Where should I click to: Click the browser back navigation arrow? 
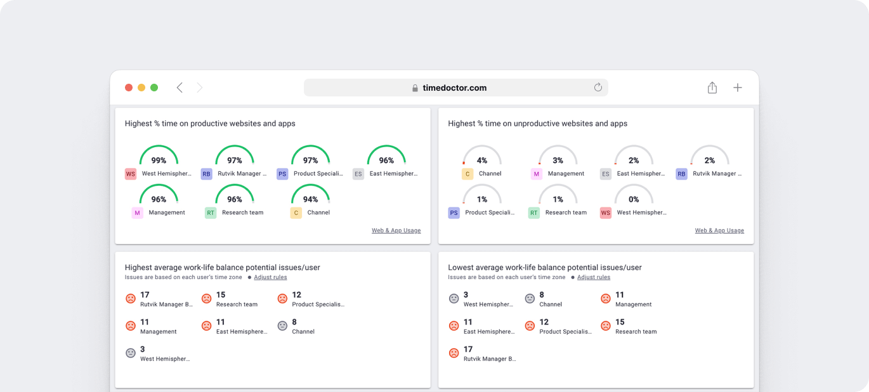tap(180, 87)
